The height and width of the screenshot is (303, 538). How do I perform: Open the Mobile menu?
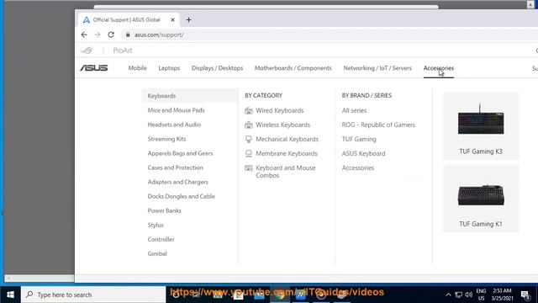[x=138, y=68]
